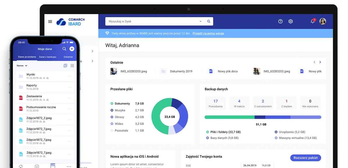Show next items in Ostatnie
The width and height of the screenshot is (348, 168).
click(x=320, y=62)
